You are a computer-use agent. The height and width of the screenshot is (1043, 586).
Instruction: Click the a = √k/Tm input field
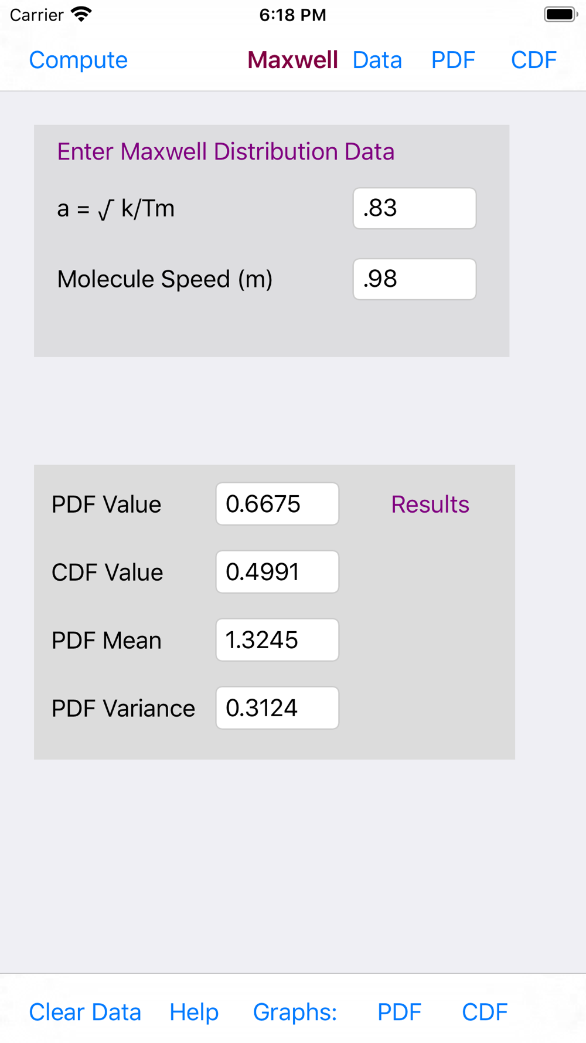pyautogui.click(x=414, y=208)
